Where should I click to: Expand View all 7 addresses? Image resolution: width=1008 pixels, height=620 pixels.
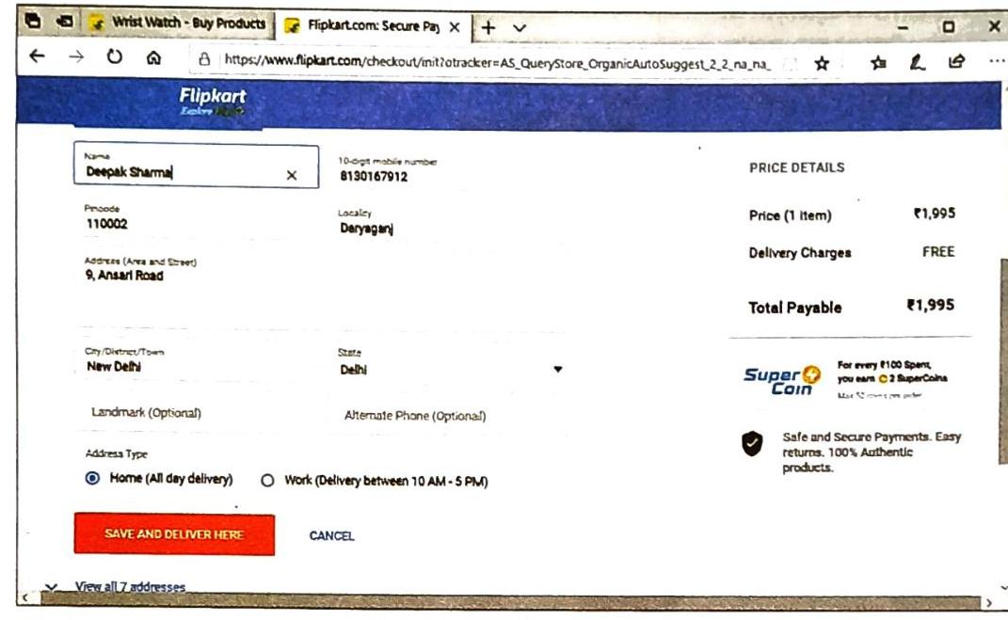(x=130, y=586)
